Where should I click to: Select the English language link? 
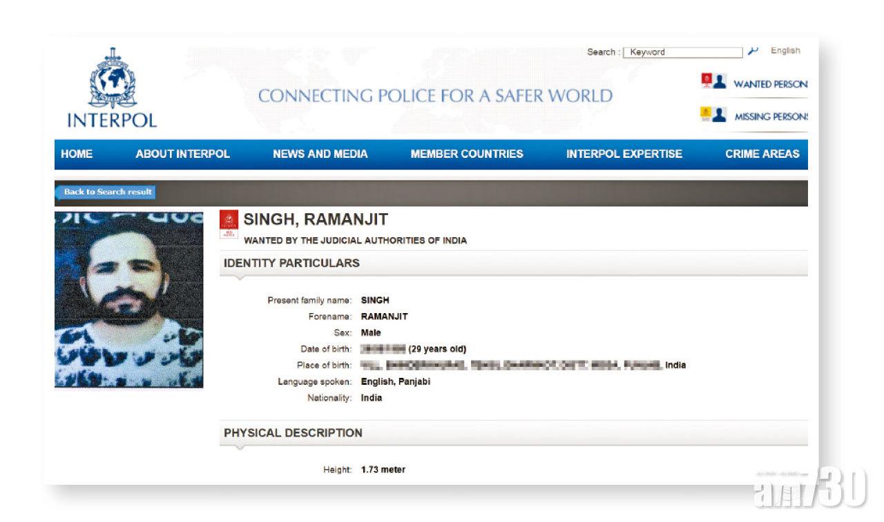785,50
